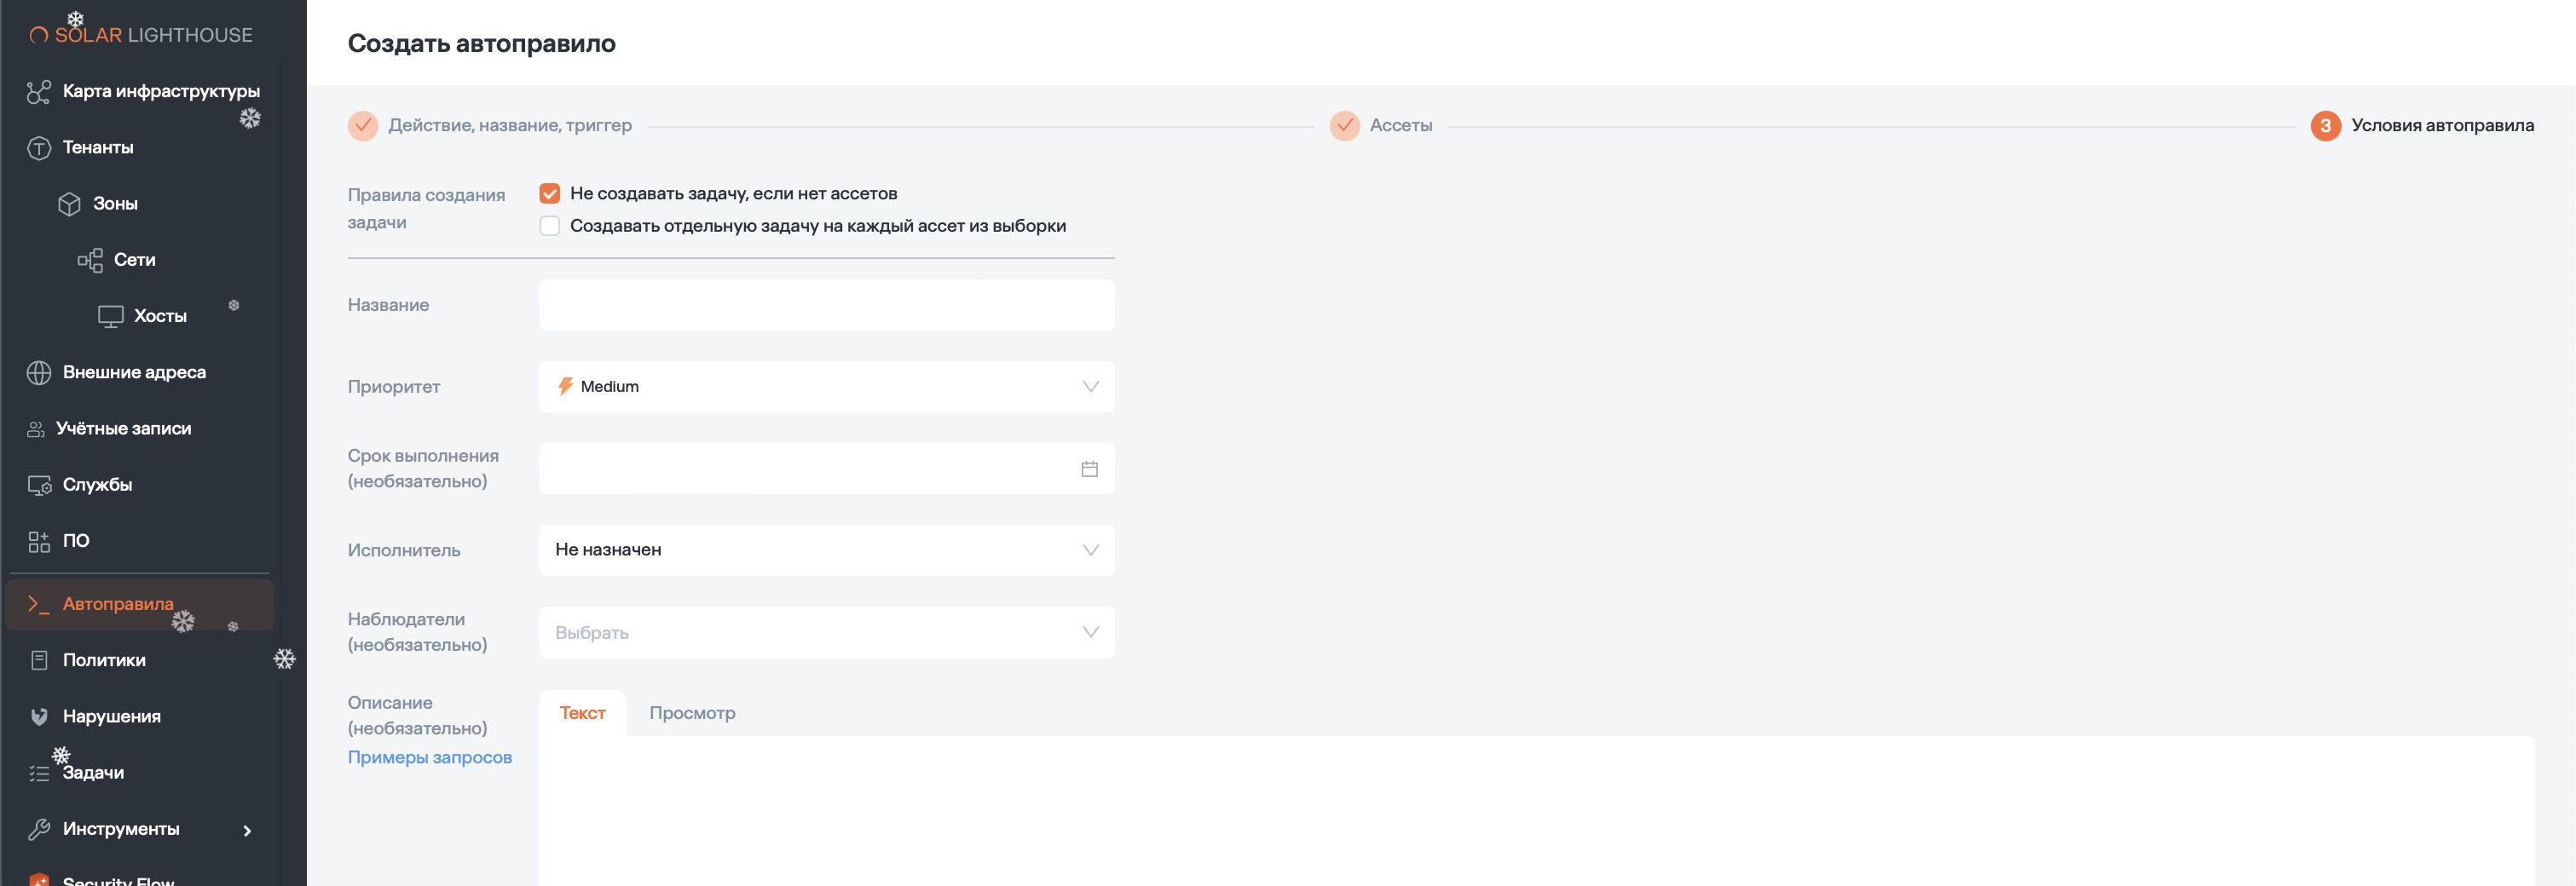2576x886 pixels.
Task: Click the Ассеты step checkmark circle
Action: click(1344, 126)
